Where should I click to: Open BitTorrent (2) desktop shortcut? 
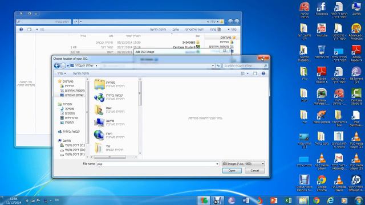pyautogui.click(x=356, y=75)
